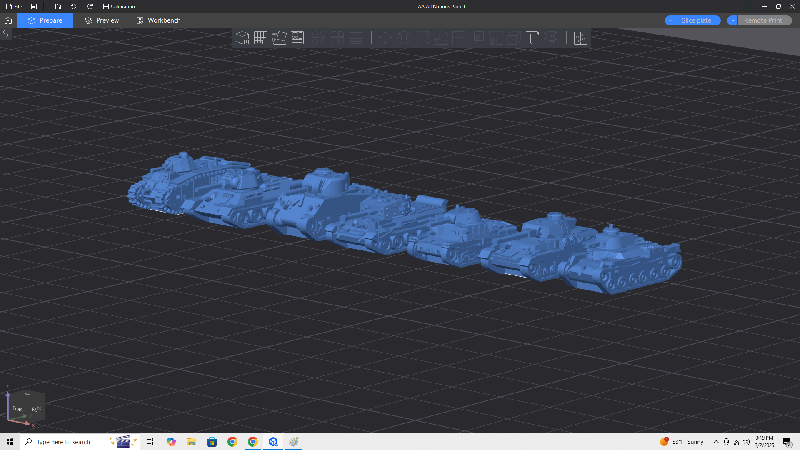Switch to the Preview tab
800x450 pixels.
click(102, 20)
